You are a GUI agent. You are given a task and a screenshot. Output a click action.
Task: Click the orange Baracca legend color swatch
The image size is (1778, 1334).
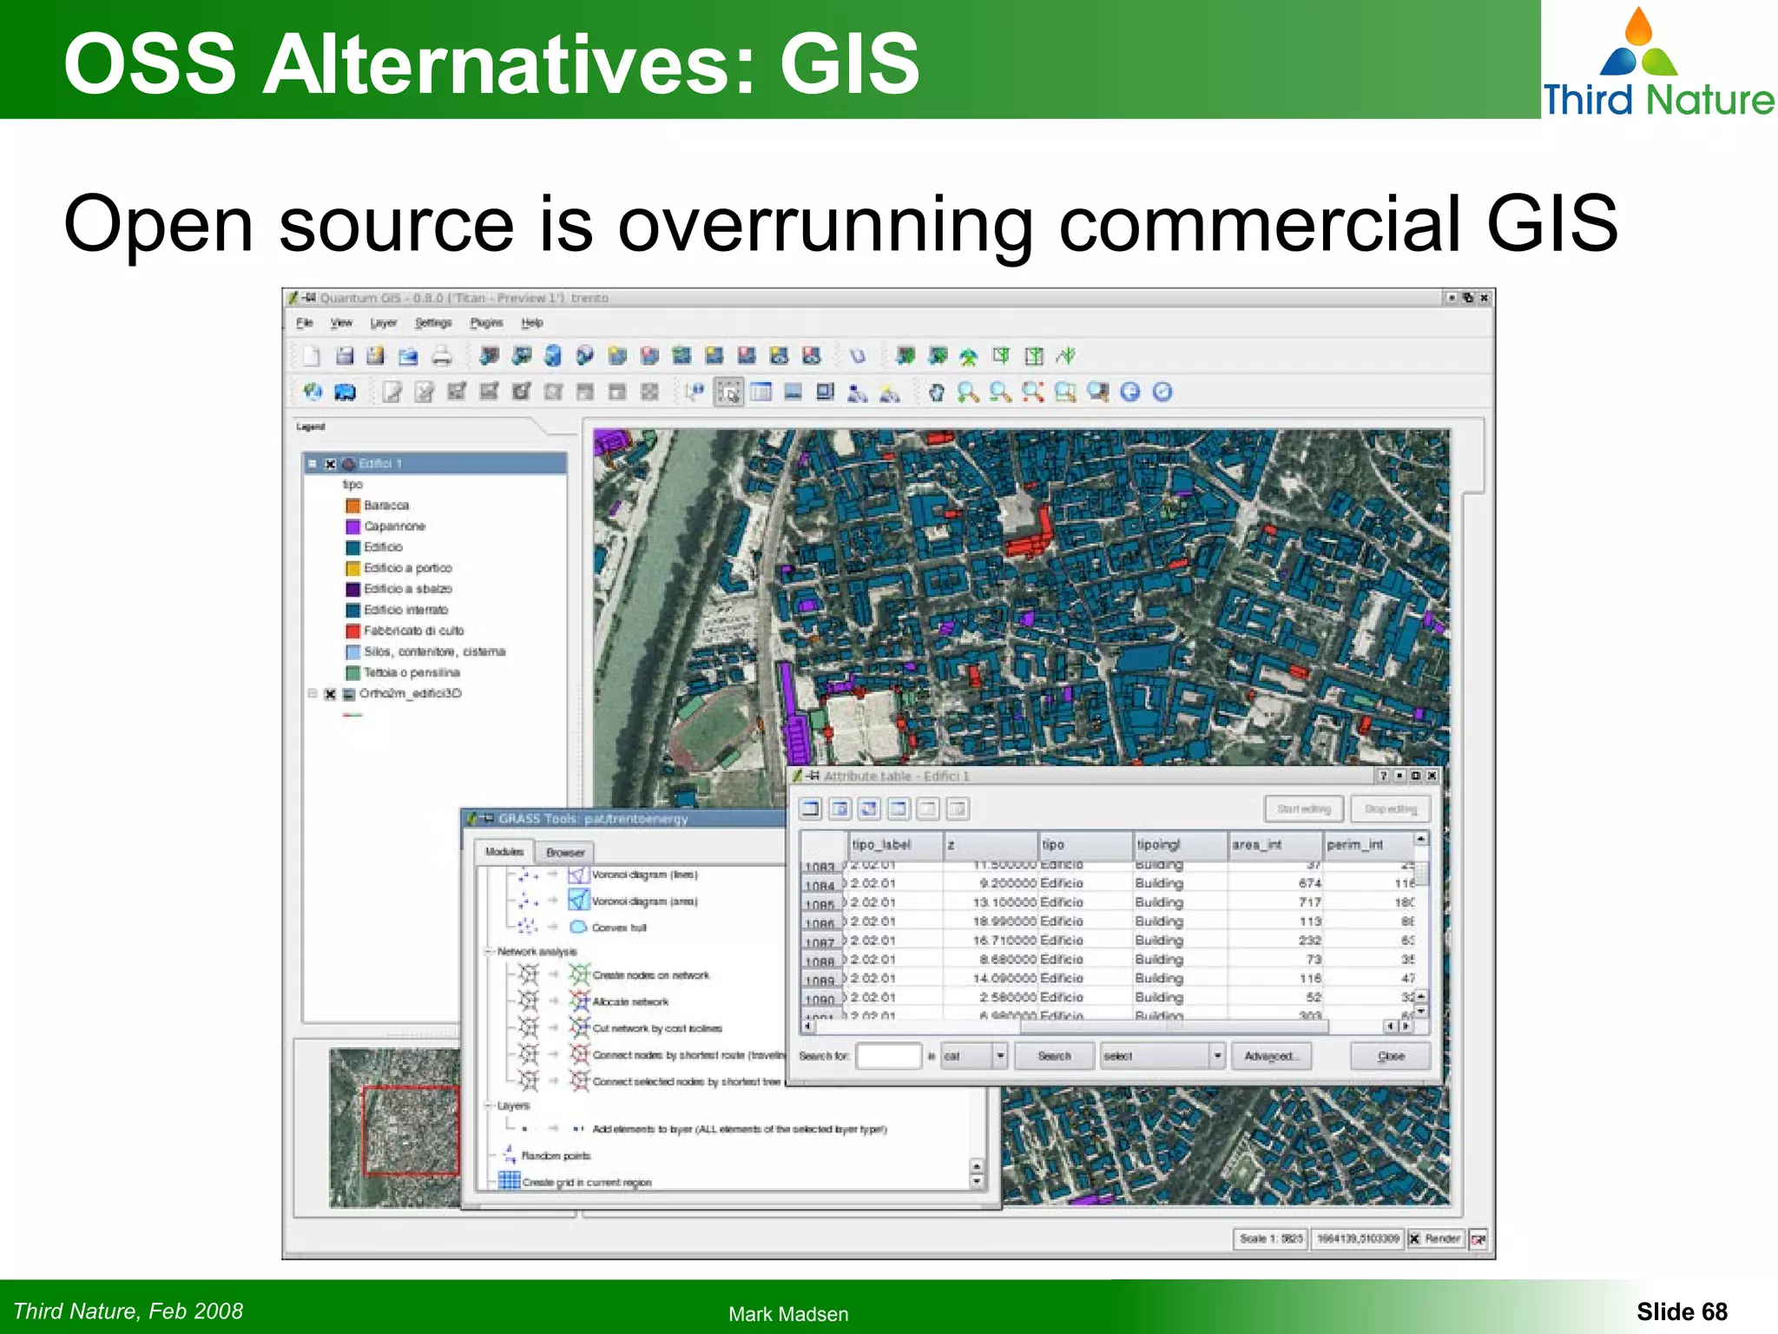[x=353, y=505]
